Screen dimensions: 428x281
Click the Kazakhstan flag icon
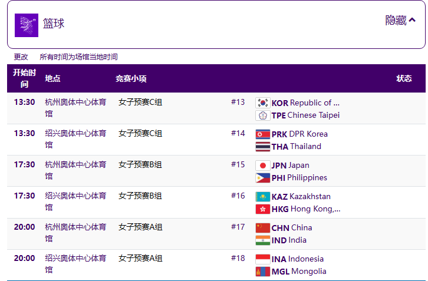[x=262, y=196]
